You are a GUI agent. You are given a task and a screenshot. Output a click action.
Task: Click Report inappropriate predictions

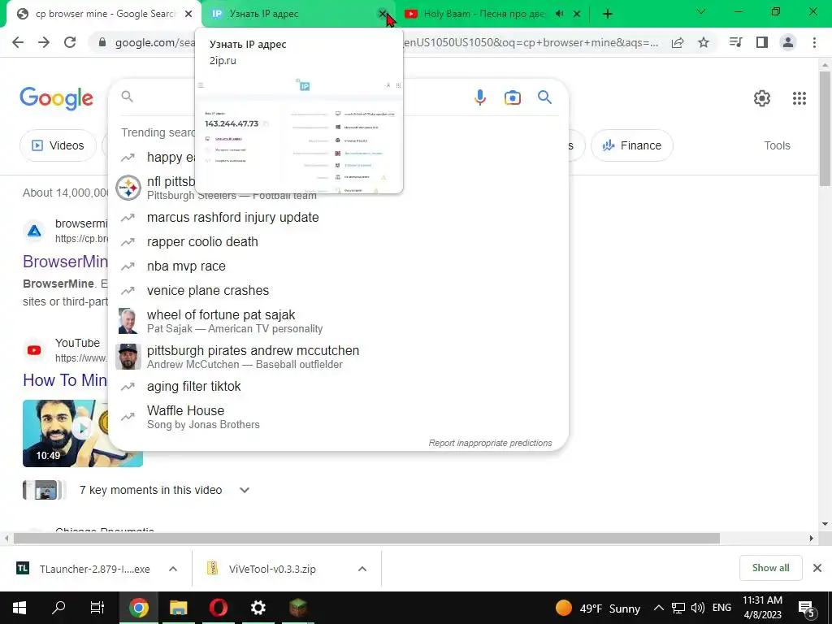click(490, 443)
